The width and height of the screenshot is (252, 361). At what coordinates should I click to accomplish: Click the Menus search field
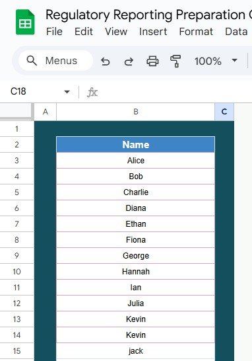point(55,61)
